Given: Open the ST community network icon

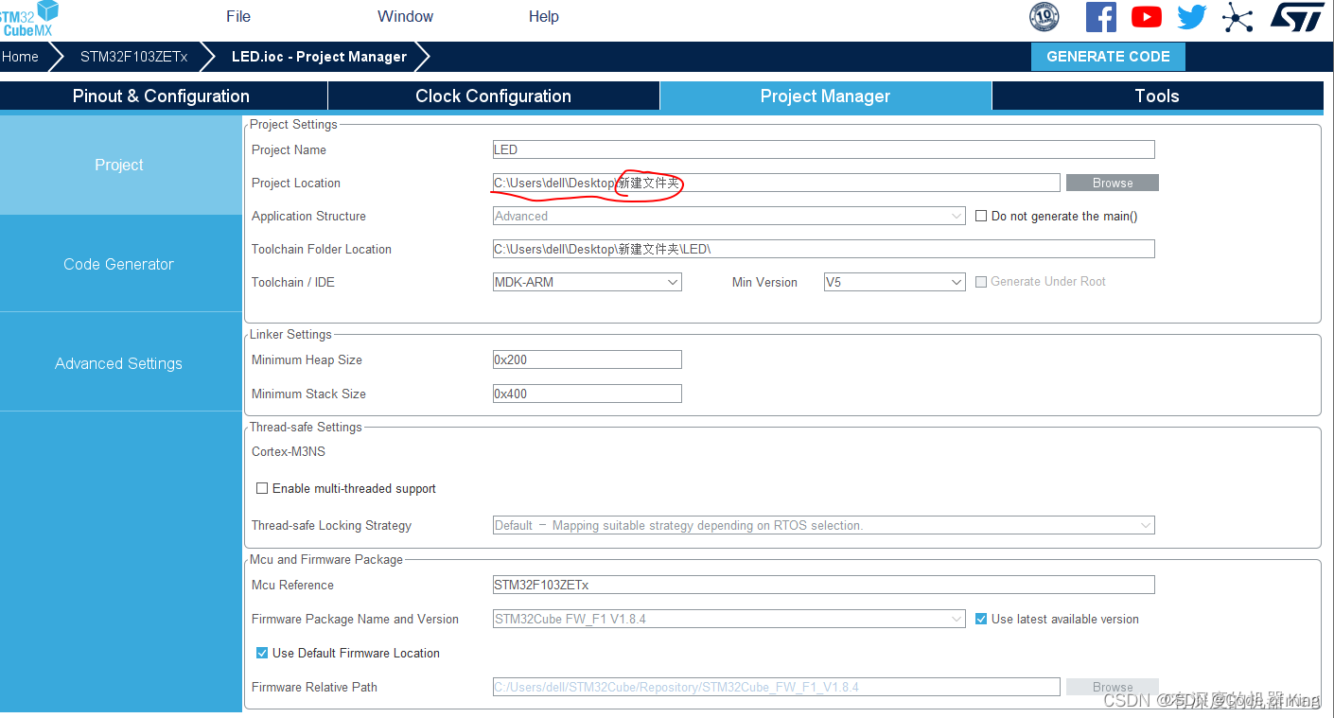Looking at the screenshot, I should tap(1237, 17).
